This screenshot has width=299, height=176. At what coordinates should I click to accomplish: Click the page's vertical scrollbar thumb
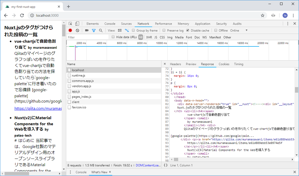pyautogui.click(x=64, y=31)
